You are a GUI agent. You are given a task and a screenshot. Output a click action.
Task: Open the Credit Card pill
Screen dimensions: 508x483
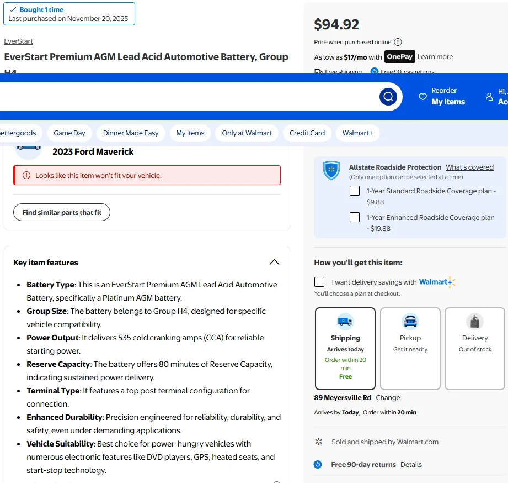(307, 133)
